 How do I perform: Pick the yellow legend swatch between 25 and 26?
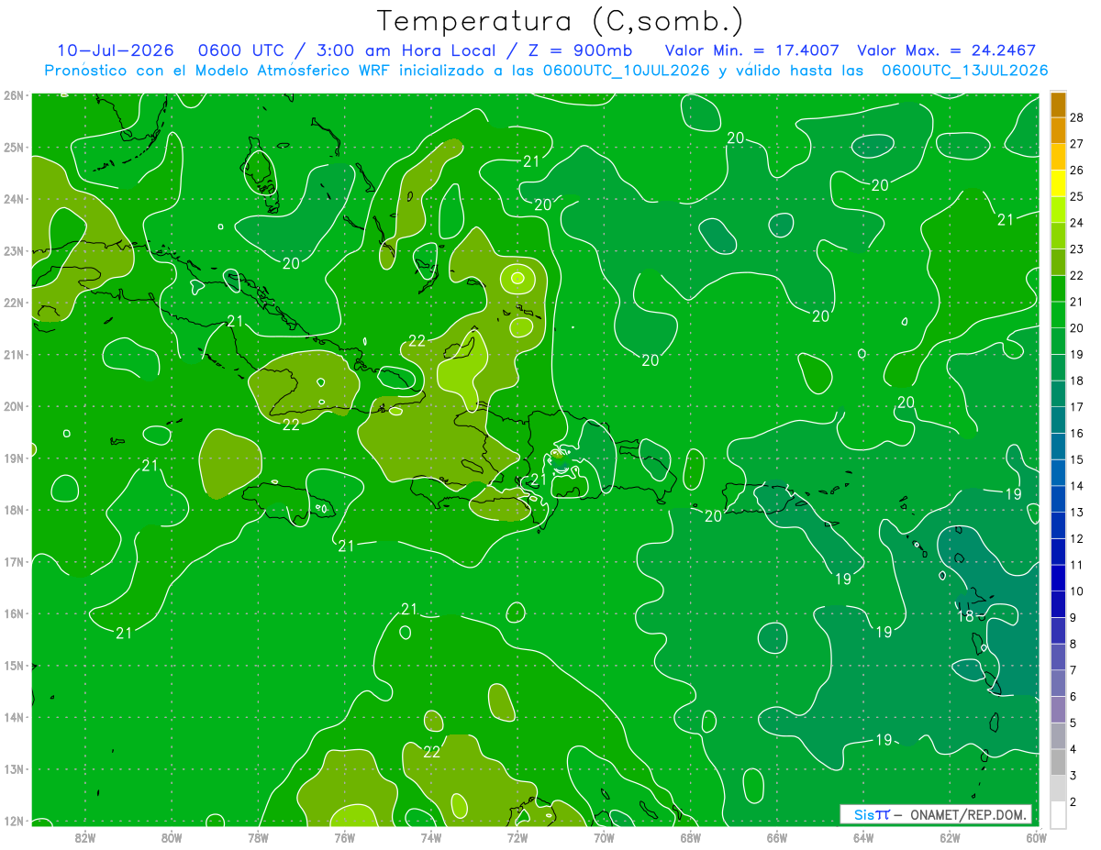click(1058, 182)
